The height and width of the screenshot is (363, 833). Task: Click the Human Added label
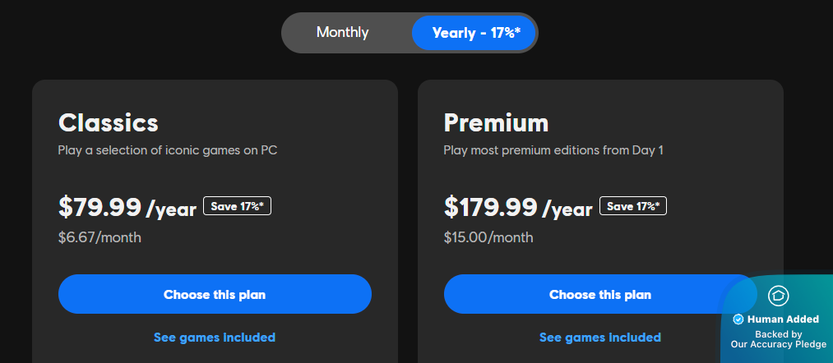coord(783,319)
